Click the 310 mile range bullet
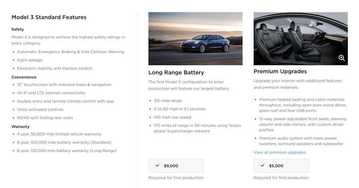This screenshot has height=188, width=359. pyautogui.click(x=168, y=100)
